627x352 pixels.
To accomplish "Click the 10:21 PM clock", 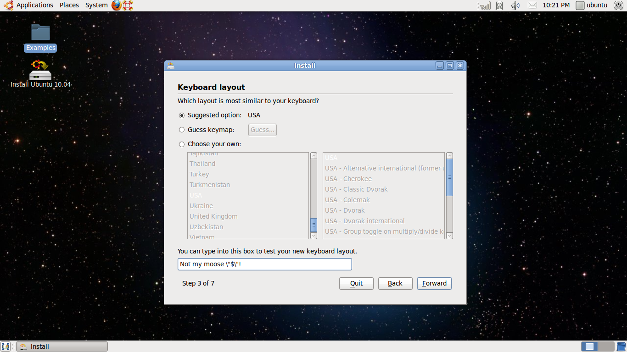I will [556, 5].
